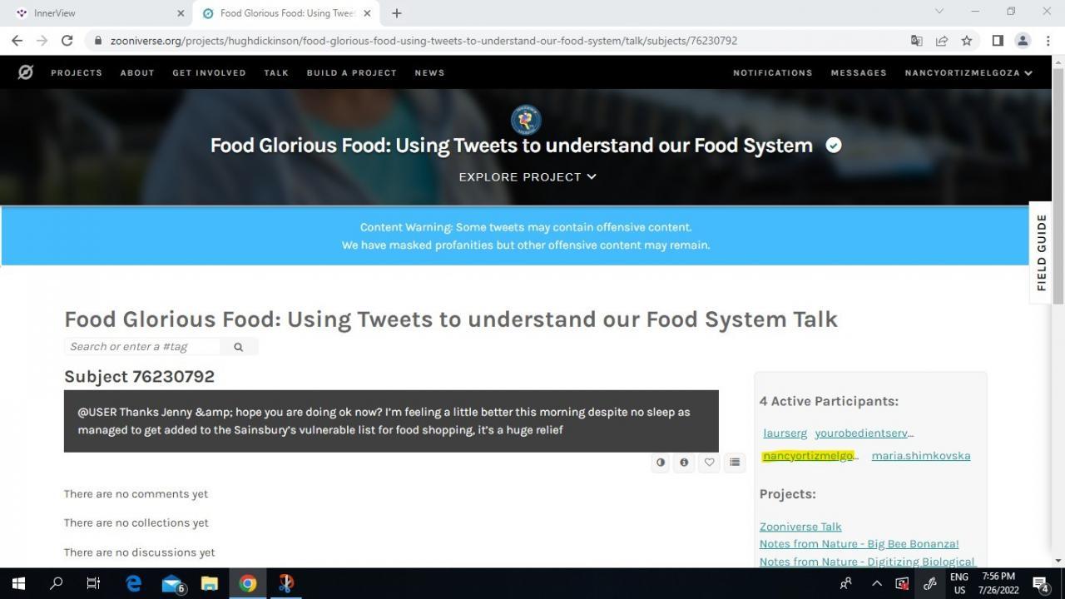
Task: Expand the EXPLORE PROJECT dropdown
Action: click(528, 176)
